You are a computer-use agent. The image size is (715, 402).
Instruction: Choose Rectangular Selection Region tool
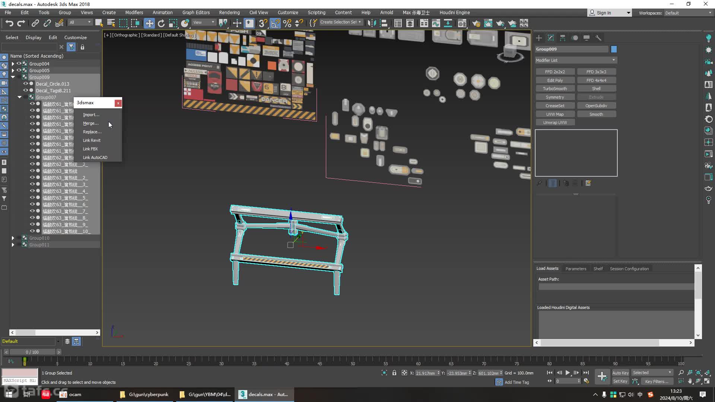pyautogui.click(x=123, y=23)
